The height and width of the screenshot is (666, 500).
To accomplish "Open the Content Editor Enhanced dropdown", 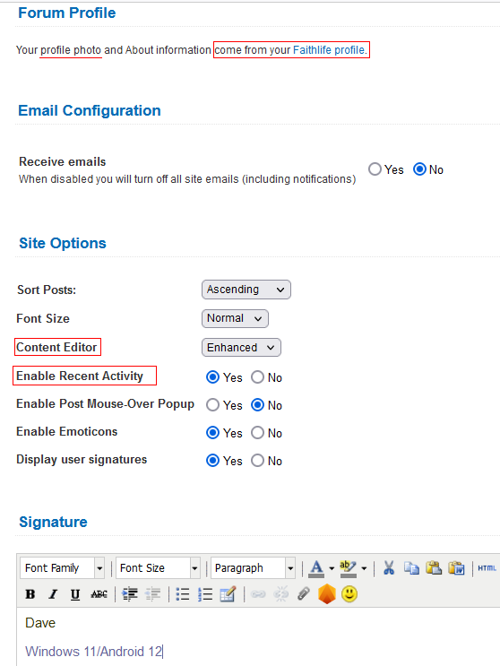I will 241,348.
